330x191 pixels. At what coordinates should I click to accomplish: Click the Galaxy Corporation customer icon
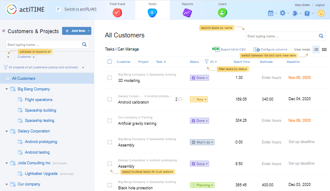[x=13, y=131]
